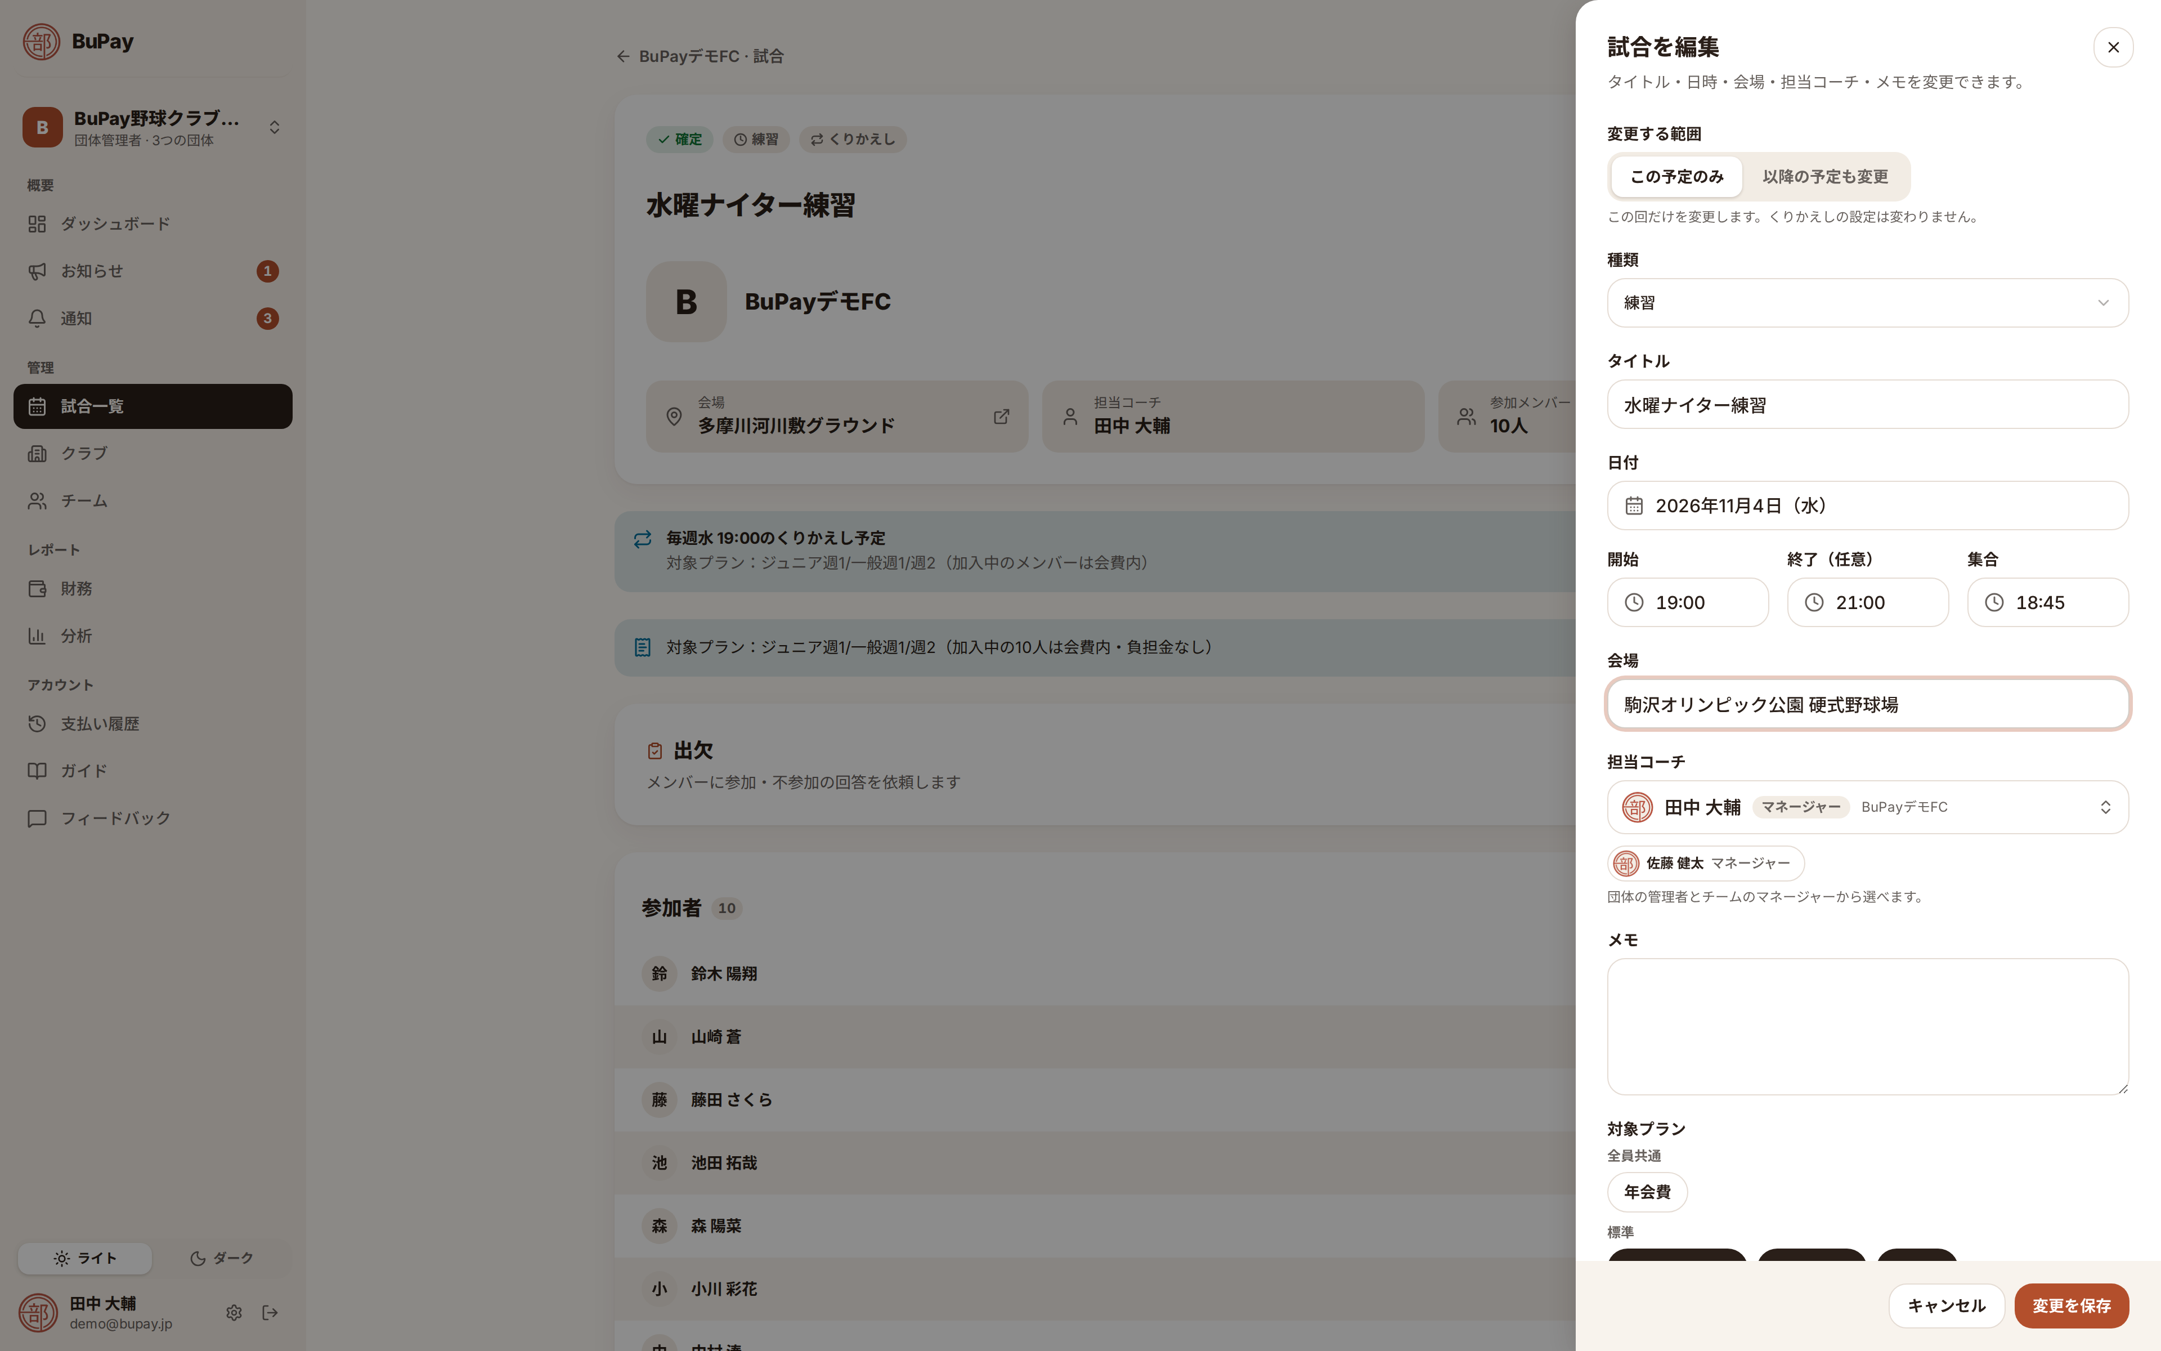The height and width of the screenshot is (1351, 2161).
Task: Click the 終了 time field 21:00
Action: (x=1867, y=602)
